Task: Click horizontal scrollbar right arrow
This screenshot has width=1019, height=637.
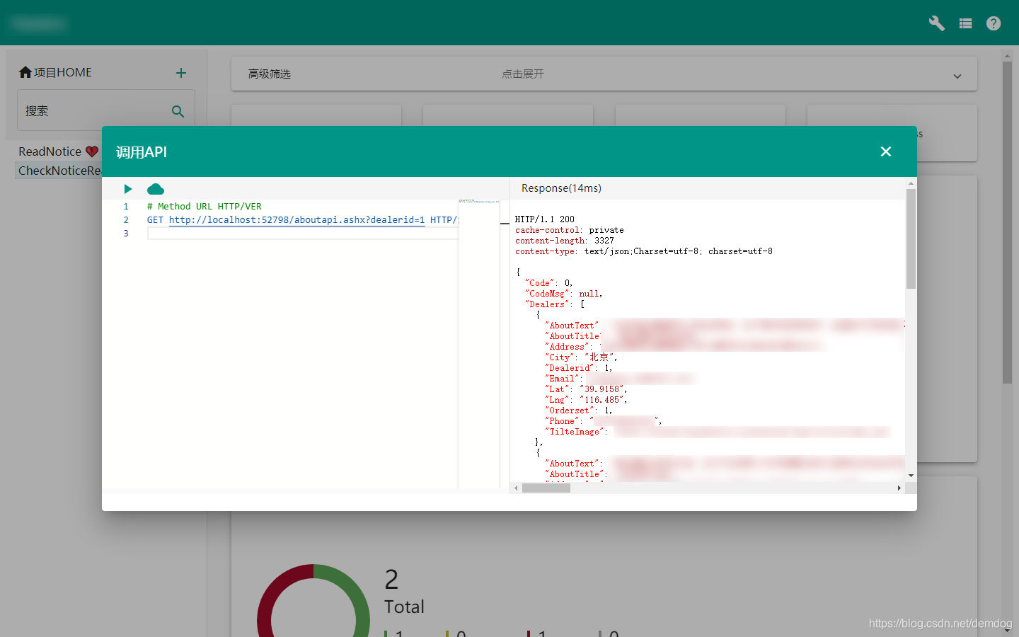Action: coord(899,488)
